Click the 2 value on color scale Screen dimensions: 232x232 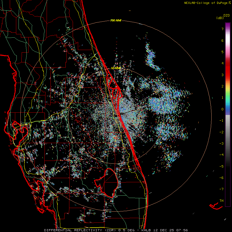pos(222,86)
